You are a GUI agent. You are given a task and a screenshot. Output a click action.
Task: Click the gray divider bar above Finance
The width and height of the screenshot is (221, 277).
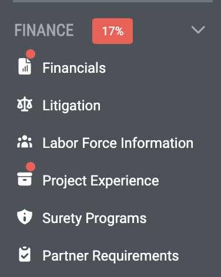pos(113,1)
